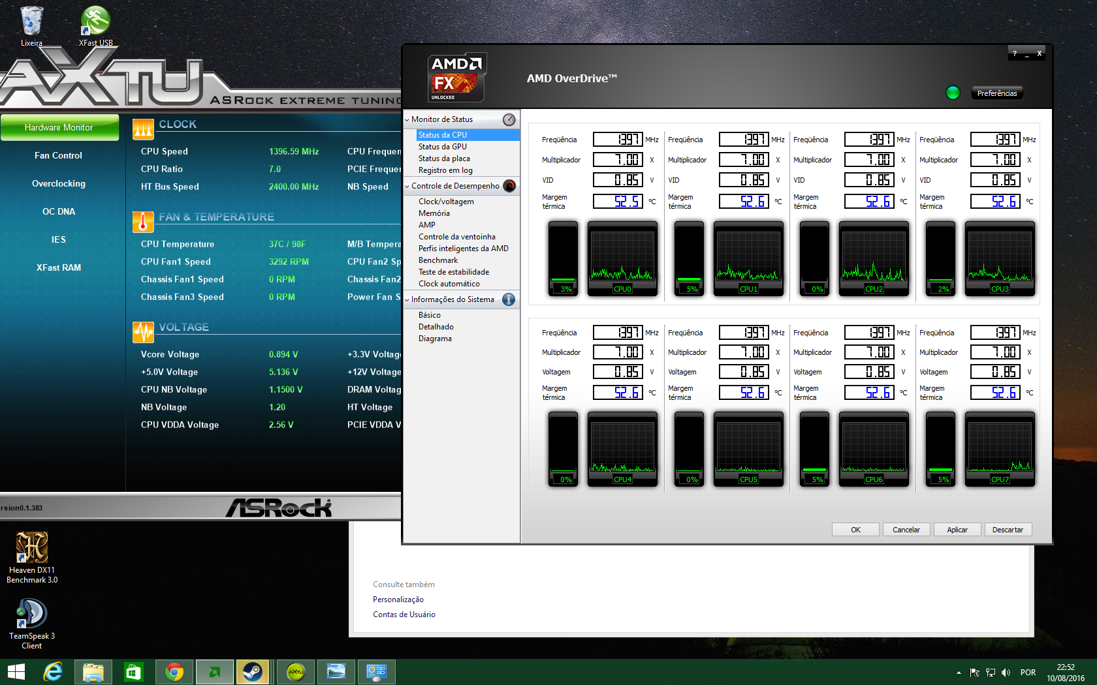The width and height of the screenshot is (1097, 685).
Task: Switch to OC DNA tab in AXTU
Action: click(58, 211)
